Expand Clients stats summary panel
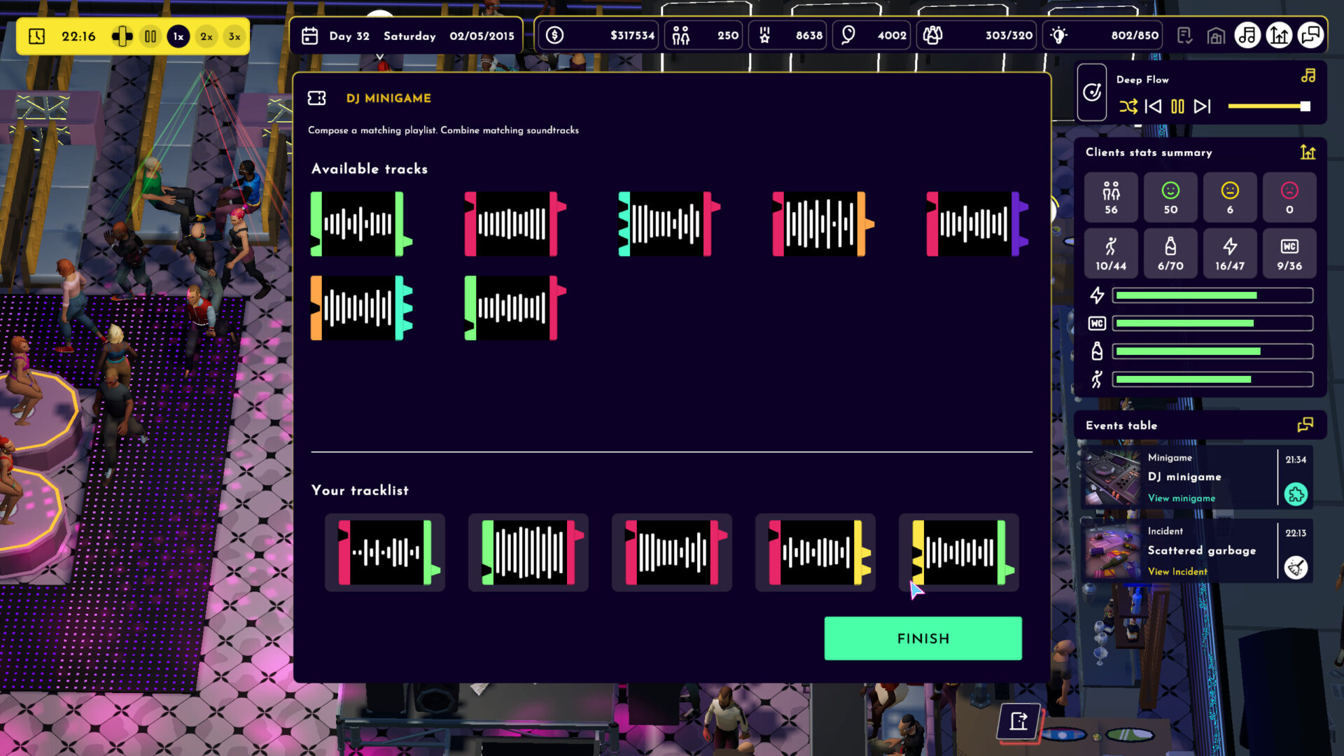This screenshot has width=1344, height=756. [1308, 152]
